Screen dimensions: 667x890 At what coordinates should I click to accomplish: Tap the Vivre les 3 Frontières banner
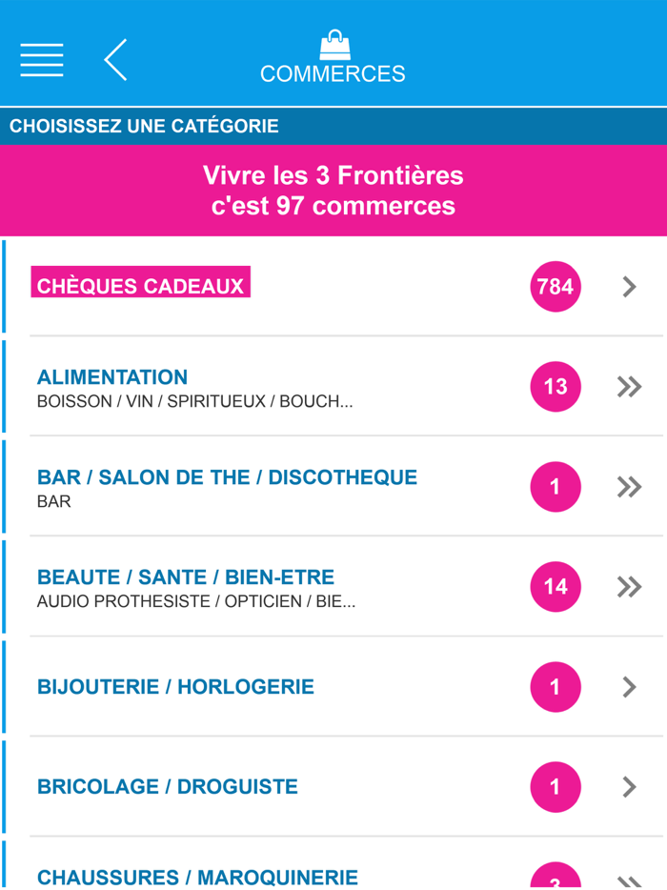click(333, 190)
